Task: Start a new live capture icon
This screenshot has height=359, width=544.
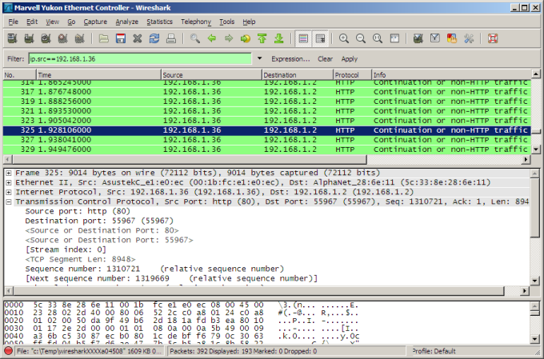Action: coord(46,38)
